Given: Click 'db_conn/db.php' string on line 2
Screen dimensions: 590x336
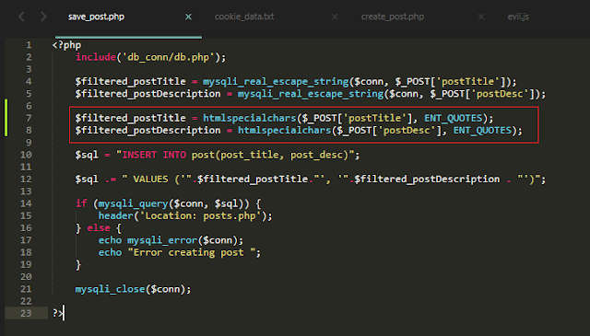Looking at the screenshot, I should 168,57.
